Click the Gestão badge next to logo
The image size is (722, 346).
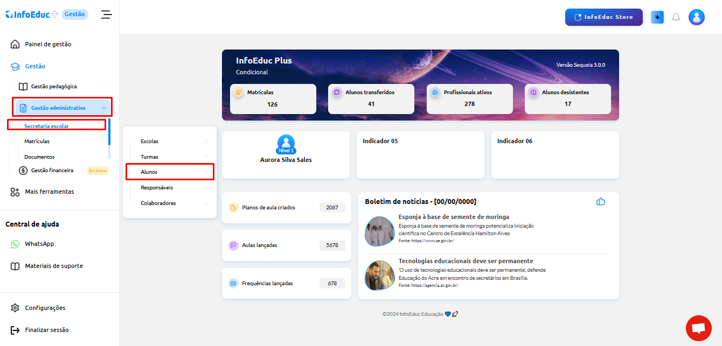click(75, 15)
